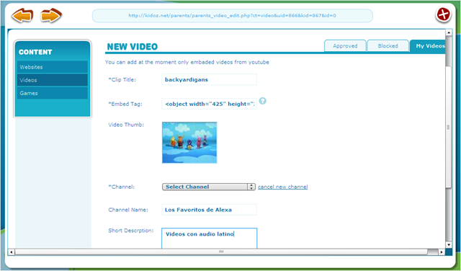Click inside the Short Description textarea
Viewport: 461px width, 271px height.
[x=210, y=239]
